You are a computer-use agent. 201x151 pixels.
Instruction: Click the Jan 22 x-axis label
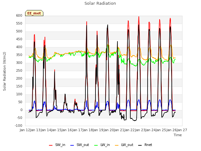coord(130,130)
